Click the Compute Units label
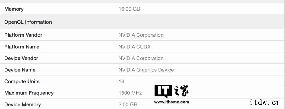Screen dimensions: 285x109 pos(22,81)
